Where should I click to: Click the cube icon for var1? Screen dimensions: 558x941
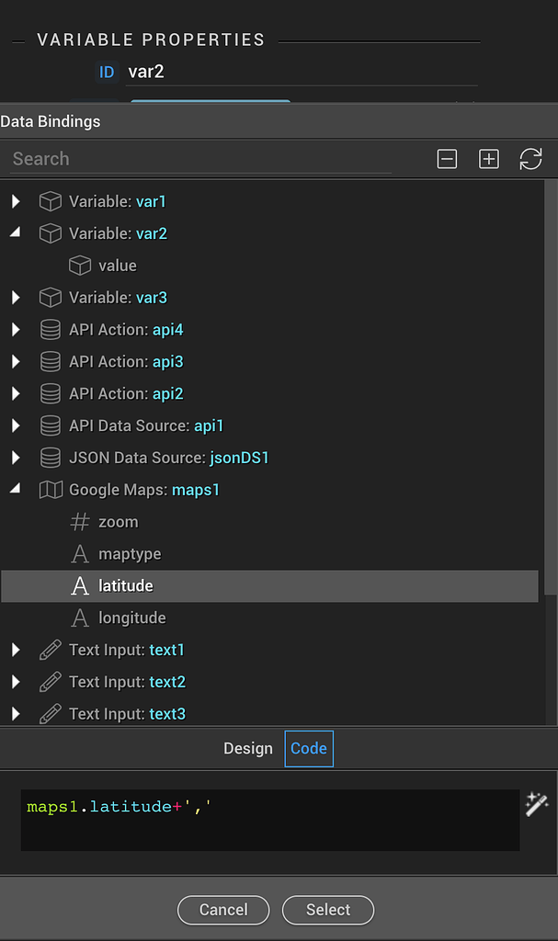click(51, 201)
